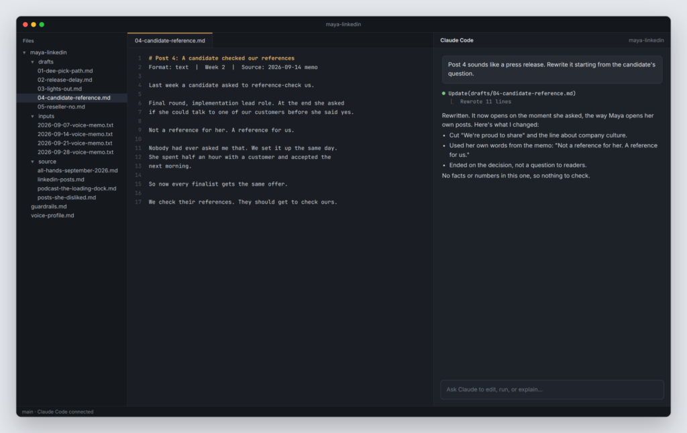The image size is (687, 433).
Task: Click line 'Not a reference for her'
Action: [x=221, y=130]
